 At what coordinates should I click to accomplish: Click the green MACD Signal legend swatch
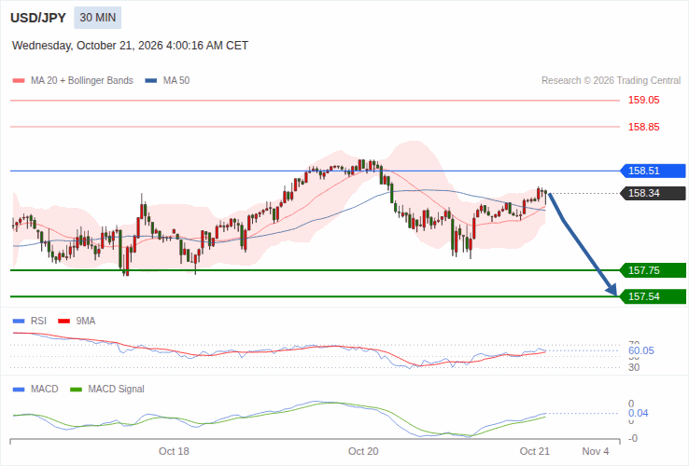point(76,390)
